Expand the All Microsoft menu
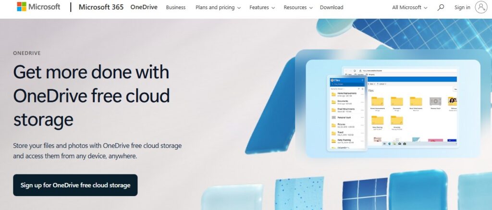This screenshot has height=210, width=492. 409,7
